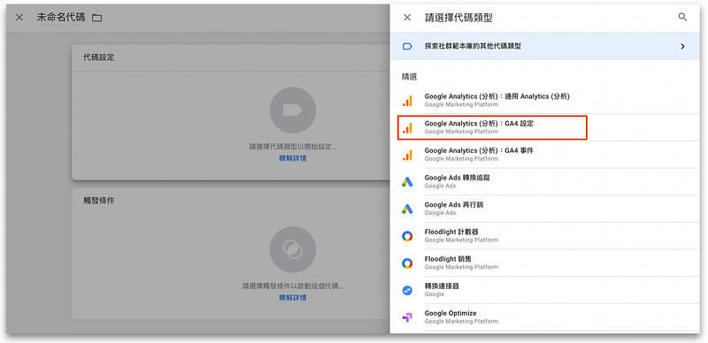This screenshot has height=343, width=708.
Task: Click GA4 事件 Analytics icon
Action: point(407,155)
